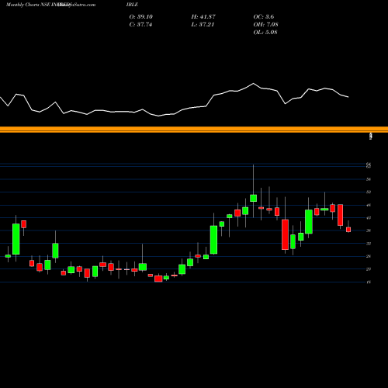Click the 52 price axis label
Screen dimensions: 388x388
[369, 192]
